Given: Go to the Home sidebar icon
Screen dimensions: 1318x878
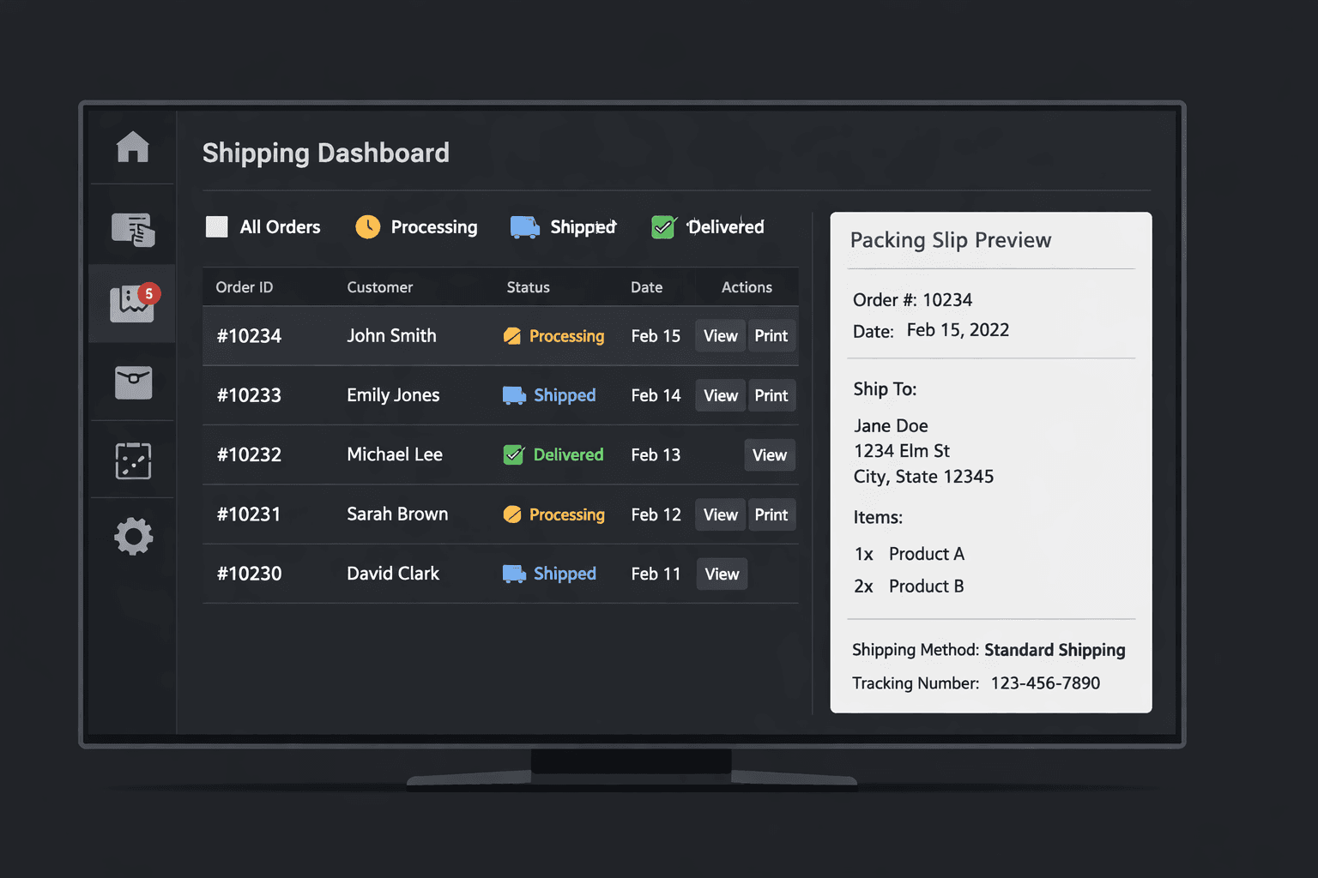Looking at the screenshot, I should point(133,147).
